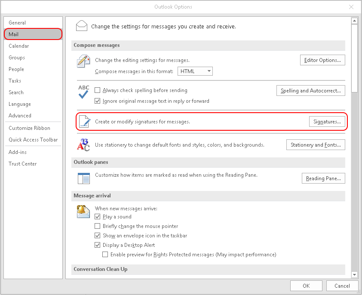Viewport: 362px width, 295px height.
Task: Toggle Display a Desktop Alert checkbox
Action: [98, 245]
